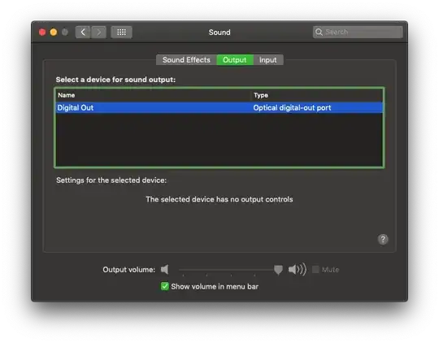The image size is (439, 343).
Task: Click the magnifying glass search icon
Action: click(x=319, y=32)
